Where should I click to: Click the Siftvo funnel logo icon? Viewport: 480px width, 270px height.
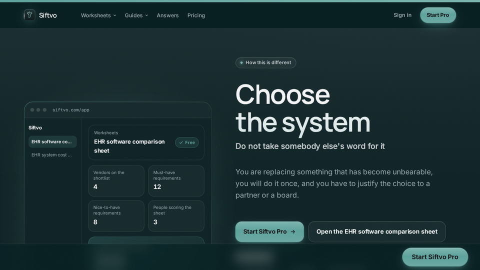(29, 15)
